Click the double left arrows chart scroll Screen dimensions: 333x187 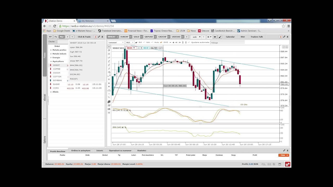[176, 42]
